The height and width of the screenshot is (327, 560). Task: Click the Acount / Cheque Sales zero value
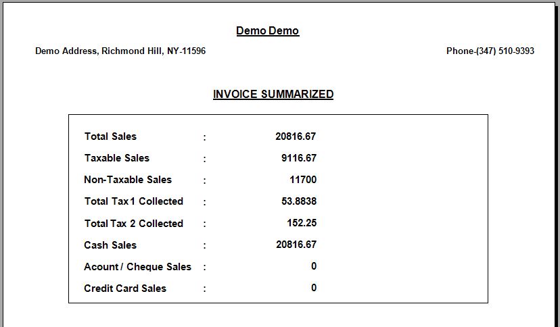coord(314,266)
